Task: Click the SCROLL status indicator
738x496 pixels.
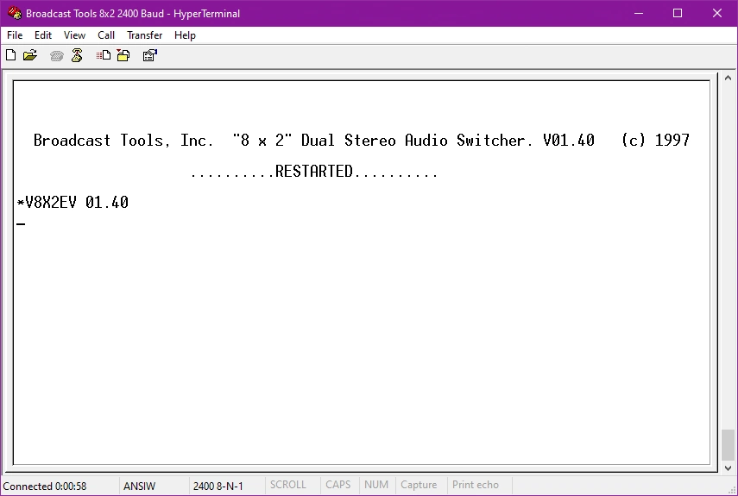Action: [288, 485]
